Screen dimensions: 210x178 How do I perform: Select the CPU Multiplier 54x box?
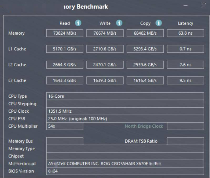65,126
